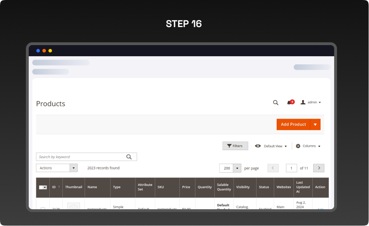Click the gear icon for Columns

click(x=298, y=146)
